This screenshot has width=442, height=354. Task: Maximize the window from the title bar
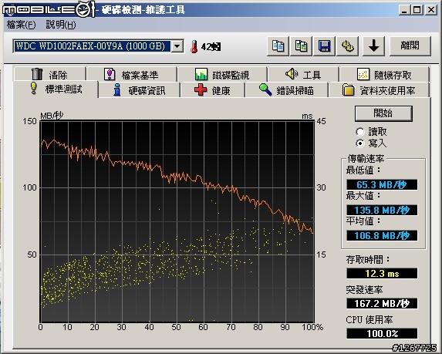(417, 10)
